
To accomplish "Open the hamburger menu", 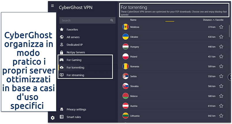I will pos(52,6).
